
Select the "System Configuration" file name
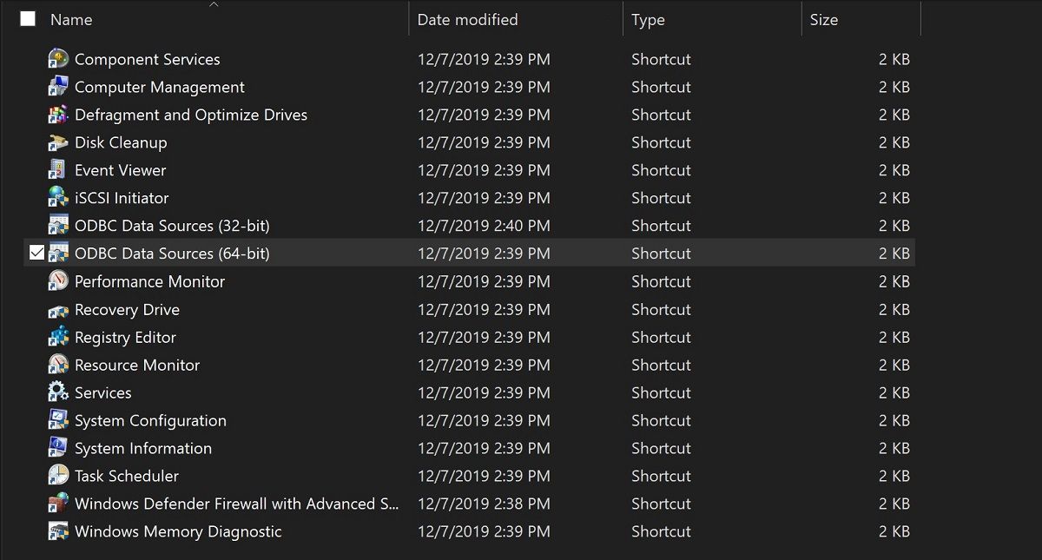pyautogui.click(x=150, y=420)
